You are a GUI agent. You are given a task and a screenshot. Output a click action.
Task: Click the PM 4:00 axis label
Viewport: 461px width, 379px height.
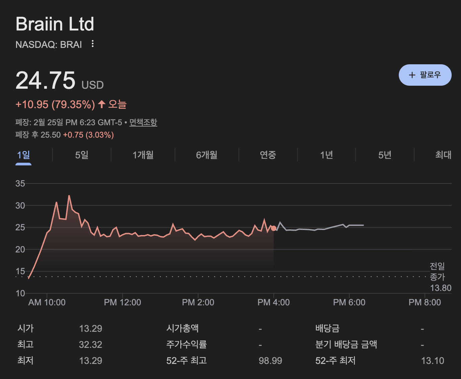pyautogui.click(x=274, y=302)
